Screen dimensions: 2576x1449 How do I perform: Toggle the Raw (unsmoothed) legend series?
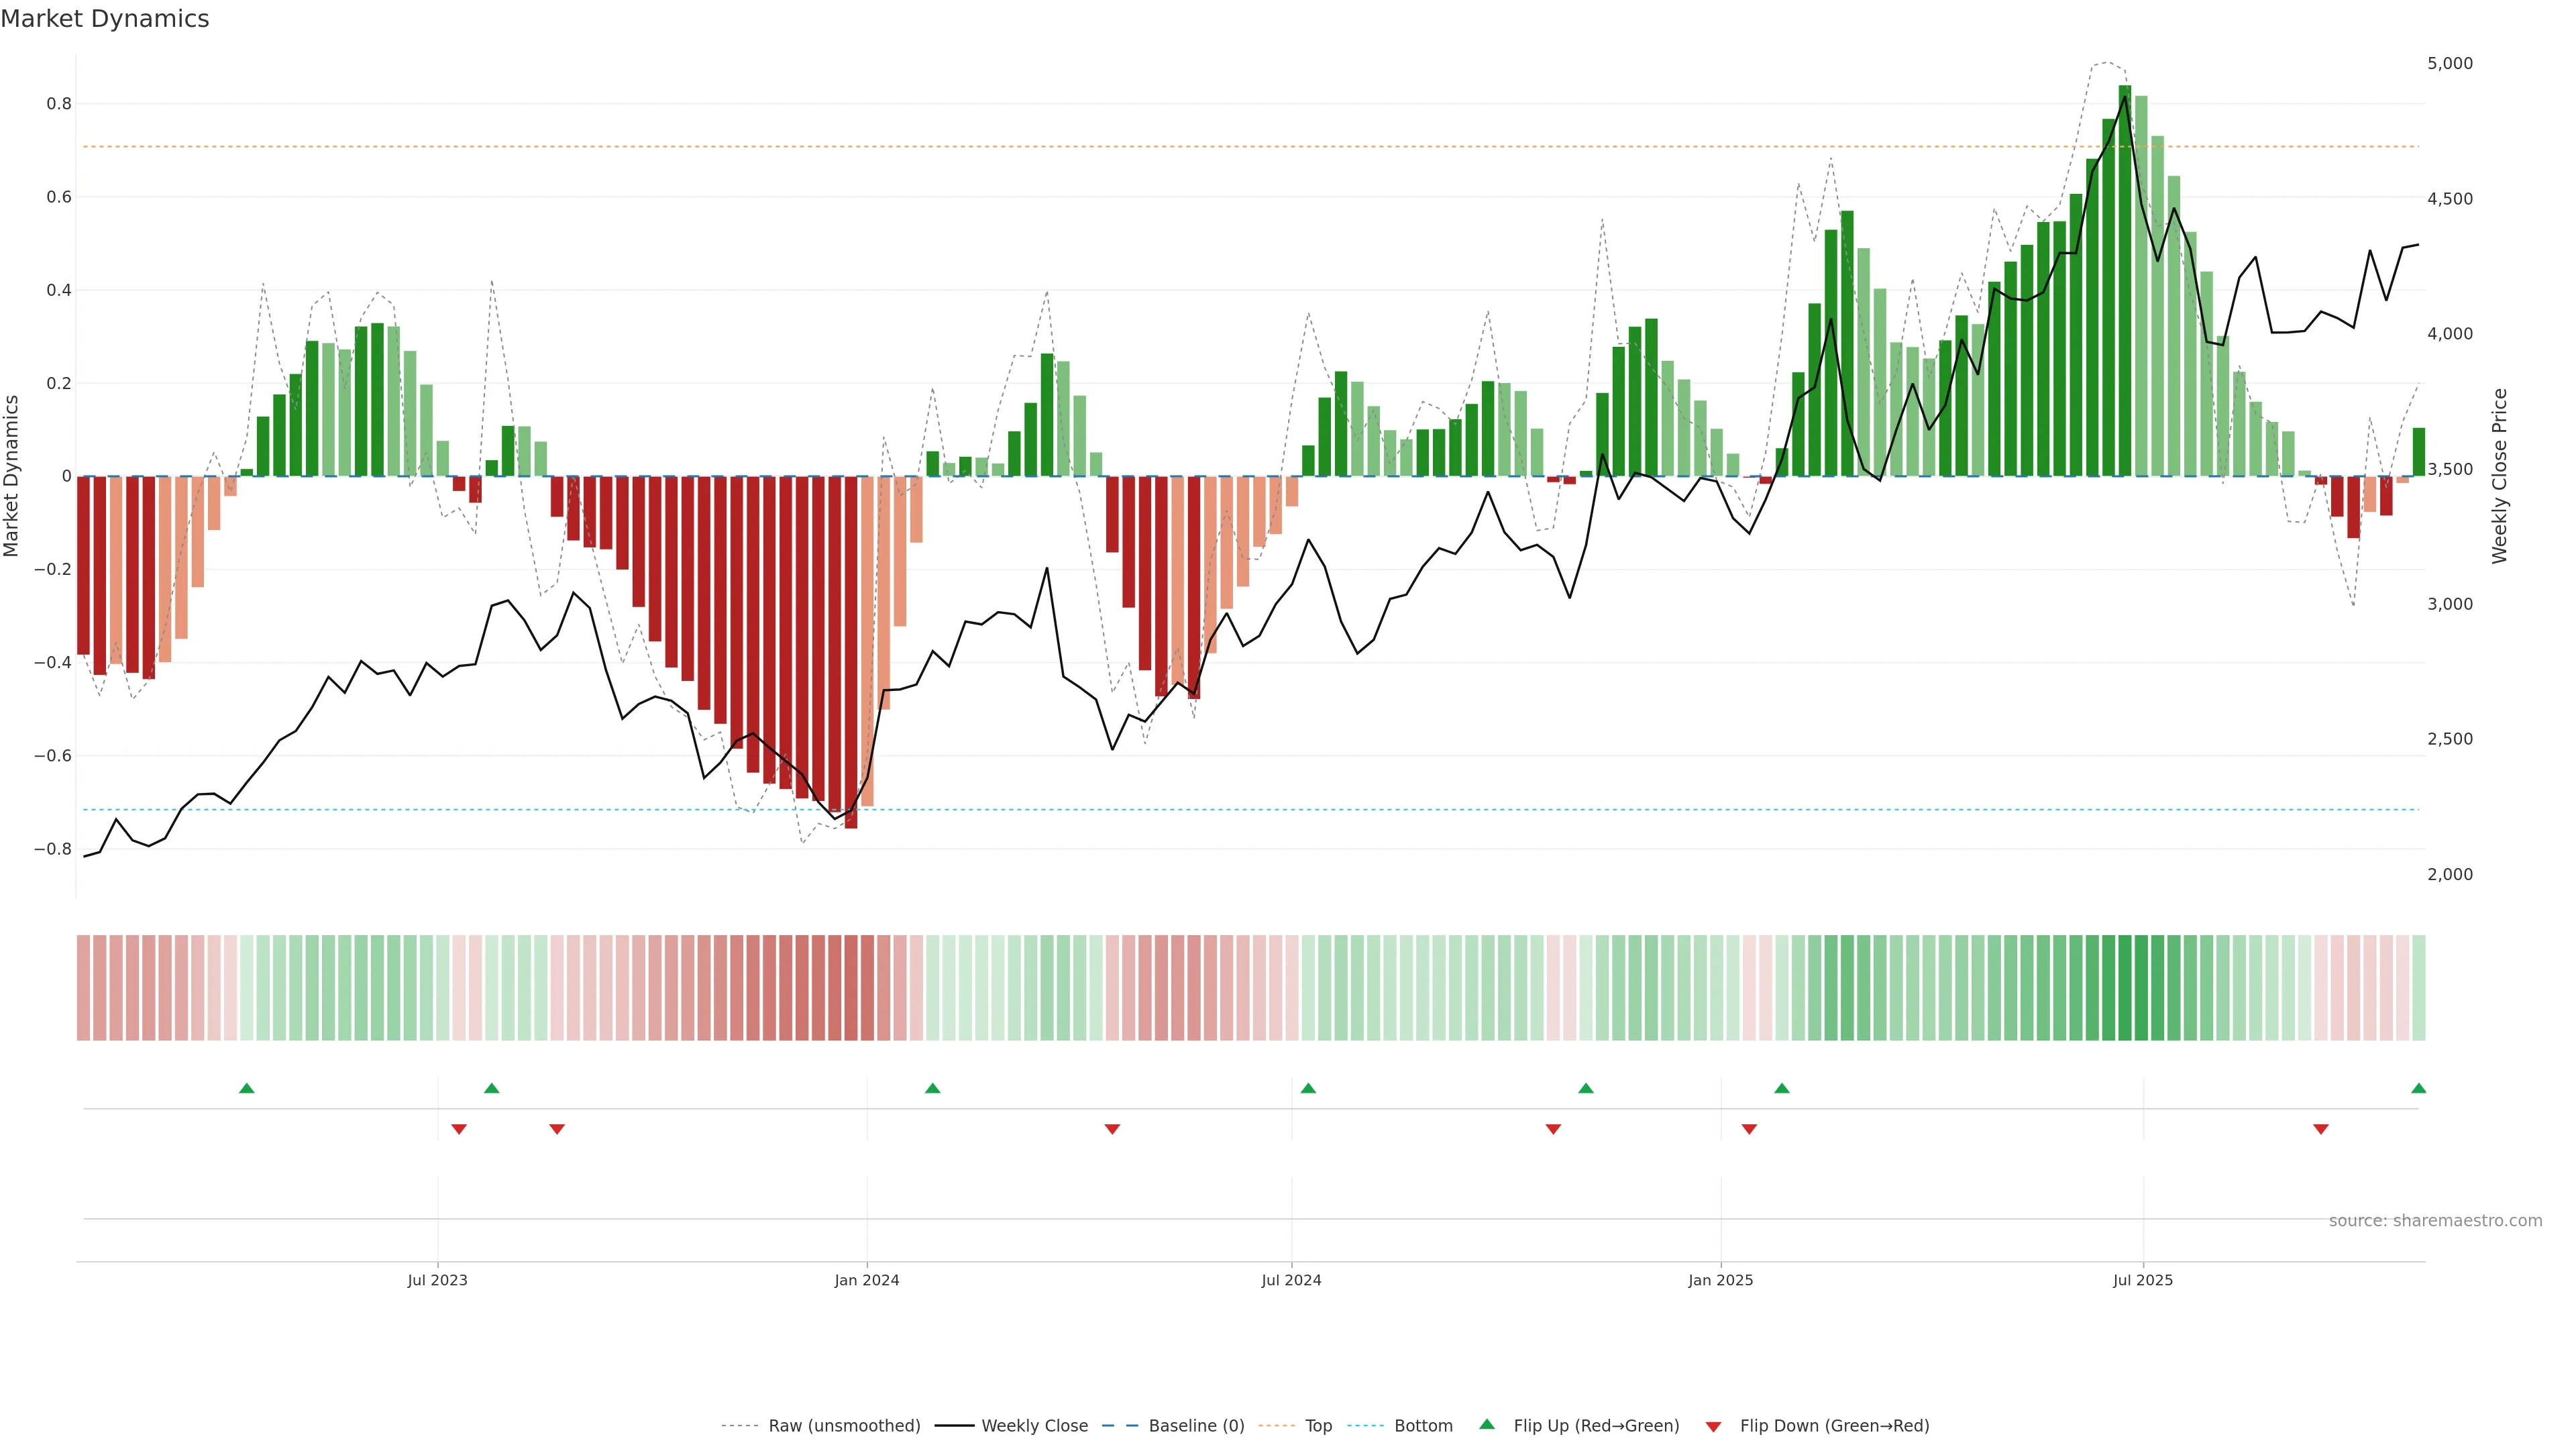(x=844, y=1426)
